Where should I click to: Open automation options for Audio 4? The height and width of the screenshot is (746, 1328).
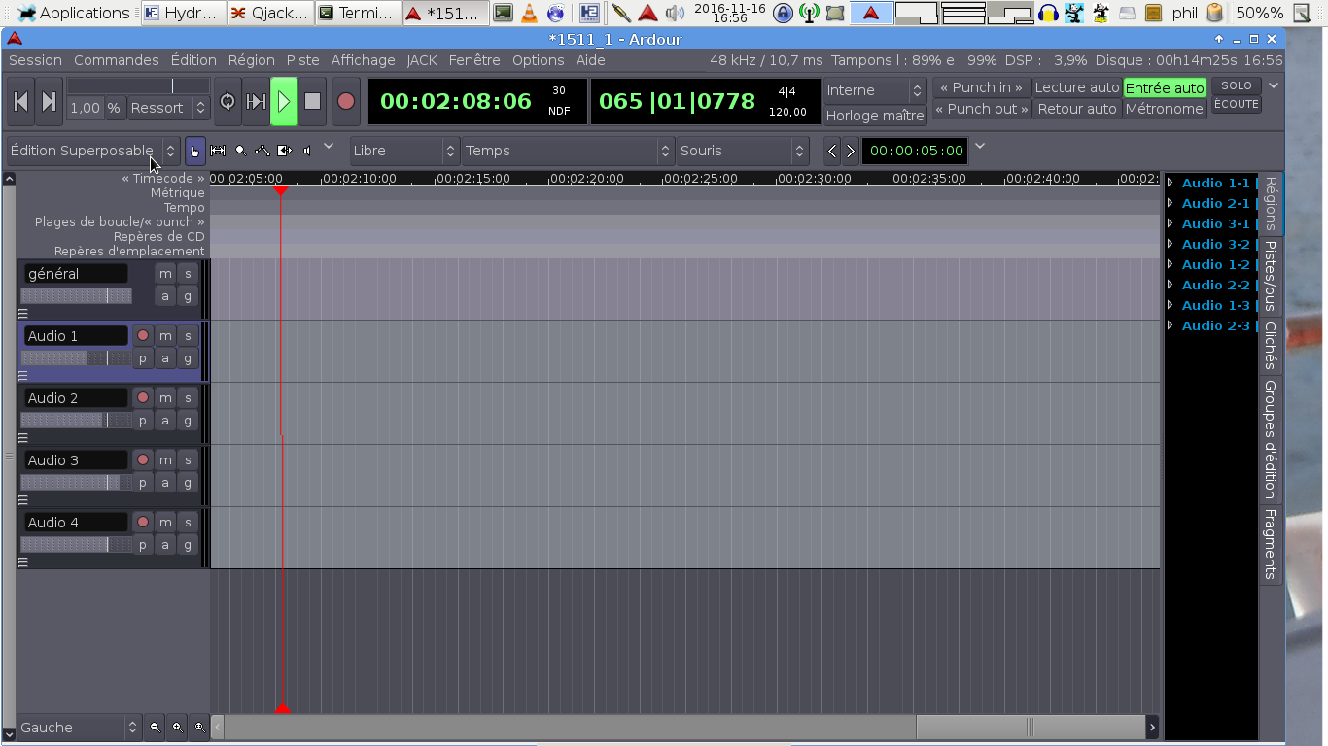[165, 545]
